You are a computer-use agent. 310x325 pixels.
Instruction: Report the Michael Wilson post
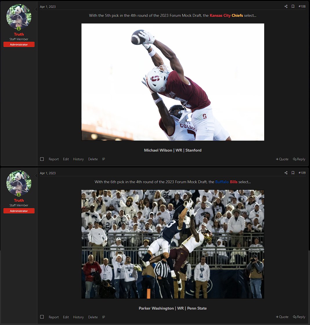point(54,159)
